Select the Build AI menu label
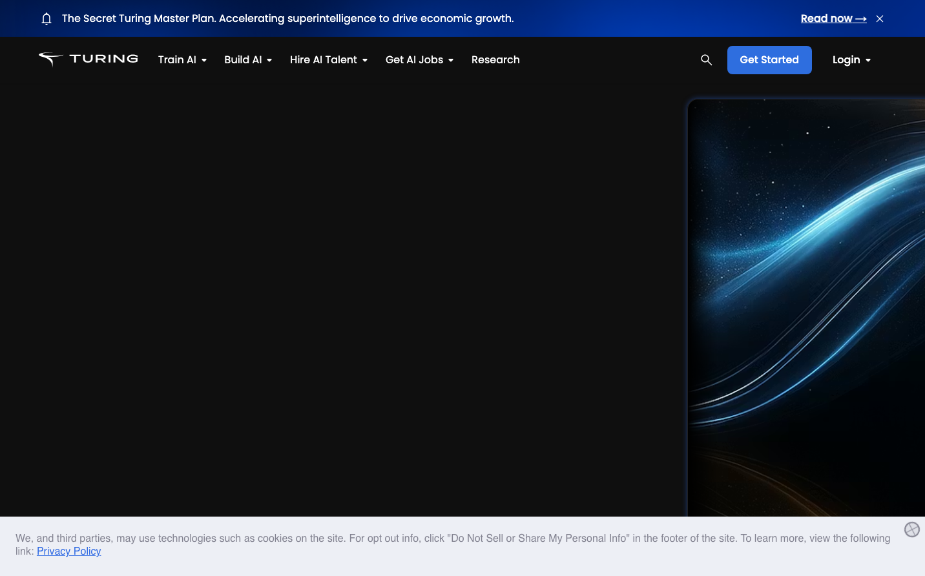Image resolution: width=925 pixels, height=576 pixels. click(x=243, y=60)
